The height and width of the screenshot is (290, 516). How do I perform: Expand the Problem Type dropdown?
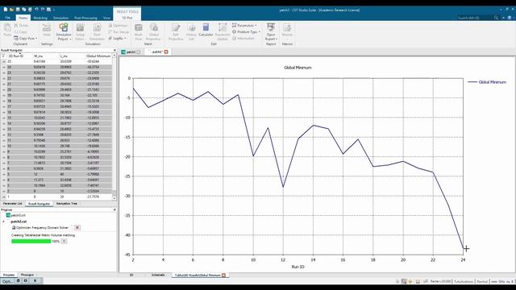[260, 32]
